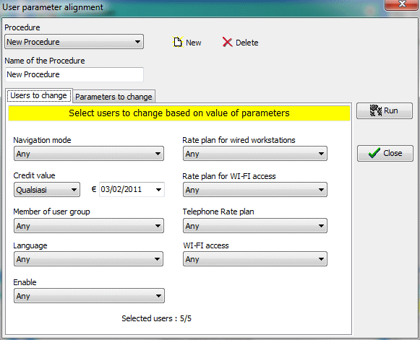
Task: Select the Users to change tab
Action: (39, 95)
